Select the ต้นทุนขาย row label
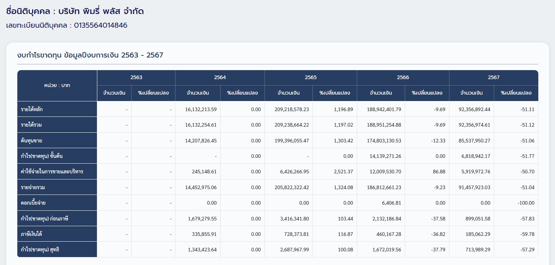This screenshot has width=555, height=265. coord(31,141)
